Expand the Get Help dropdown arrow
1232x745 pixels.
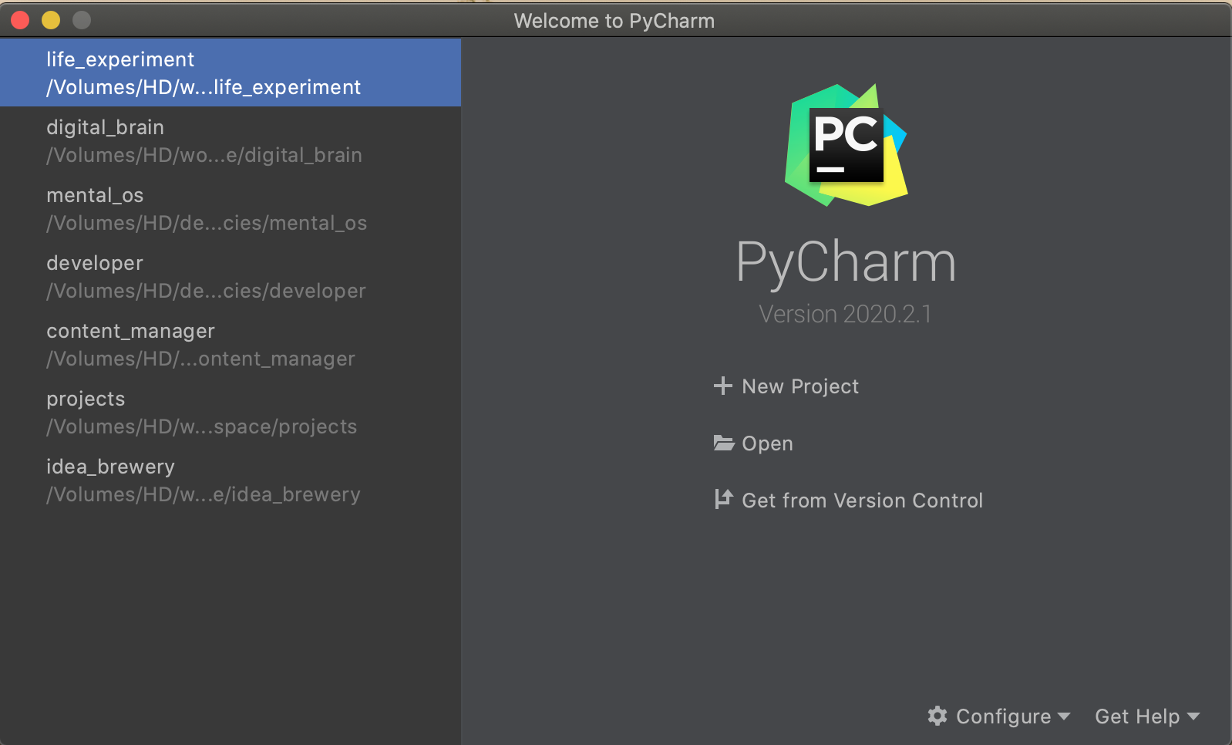[x=1193, y=716]
